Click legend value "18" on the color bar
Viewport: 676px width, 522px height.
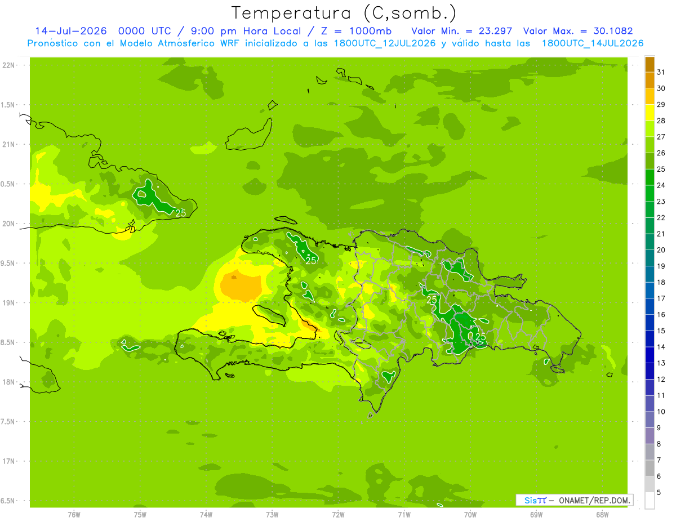coord(661,282)
